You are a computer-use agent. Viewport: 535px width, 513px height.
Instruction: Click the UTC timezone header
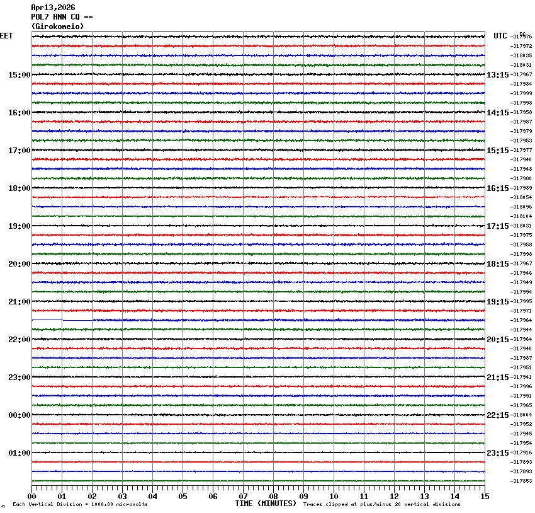click(x=500, y=36)
